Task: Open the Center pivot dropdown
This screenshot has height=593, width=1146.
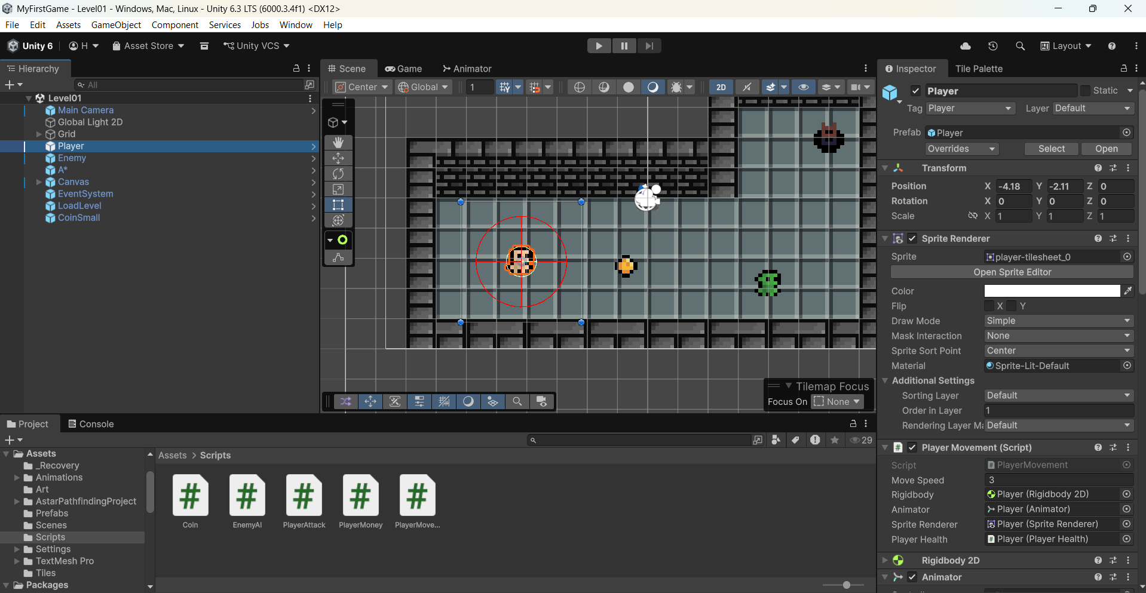Action: [362, 87]
